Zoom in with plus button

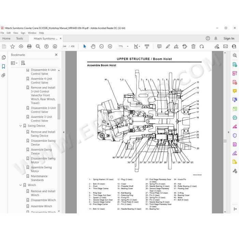click(110, 46)
